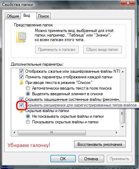Toggle Скрывать защищенные системные файлы checkbox

tap(21, 99)
